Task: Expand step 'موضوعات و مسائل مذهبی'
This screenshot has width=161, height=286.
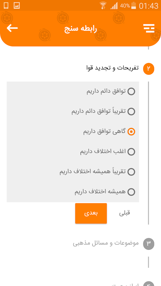Action: (x=106, y=243)
